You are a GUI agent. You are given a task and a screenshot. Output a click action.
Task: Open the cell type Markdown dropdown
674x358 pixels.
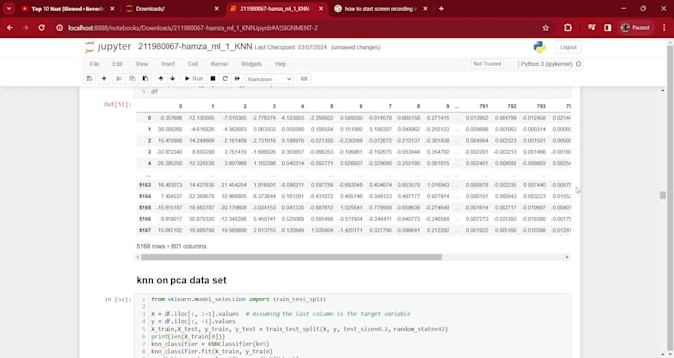tap(270, 79)
